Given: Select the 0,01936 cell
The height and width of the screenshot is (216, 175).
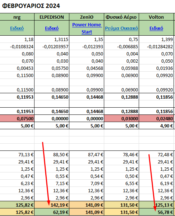Looking at the screenshot, I should click(x=156, y=68).
